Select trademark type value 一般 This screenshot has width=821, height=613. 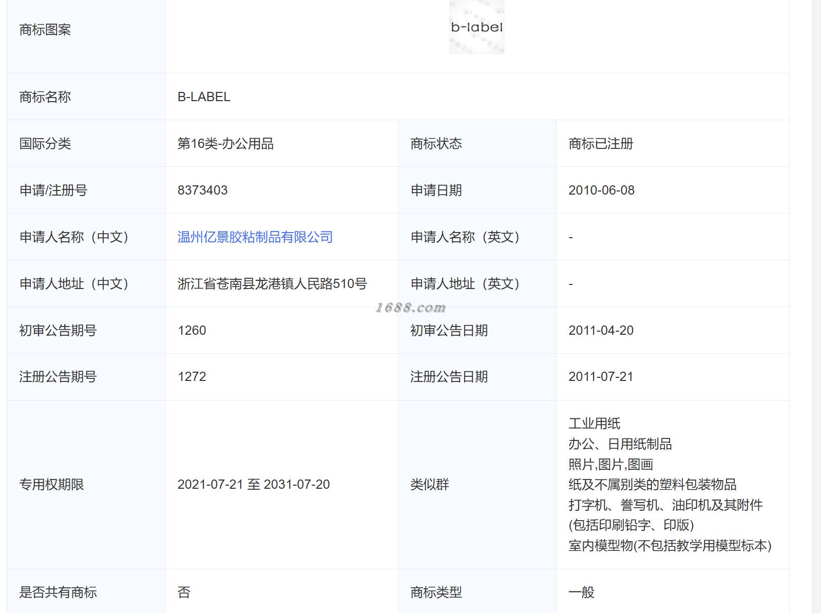(581, 592)
